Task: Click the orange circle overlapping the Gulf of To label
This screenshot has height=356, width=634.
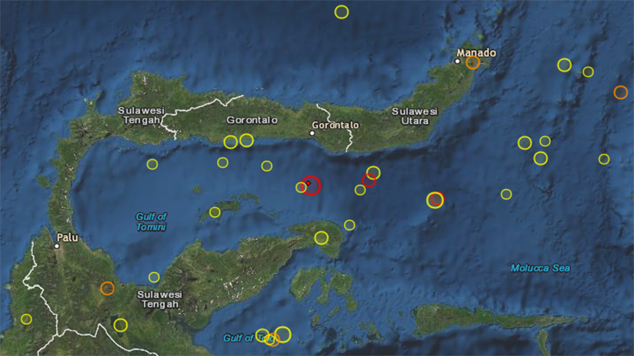Action: coord(273,340)
